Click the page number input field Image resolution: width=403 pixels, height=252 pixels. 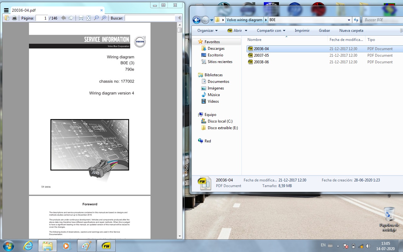point(42,18)
